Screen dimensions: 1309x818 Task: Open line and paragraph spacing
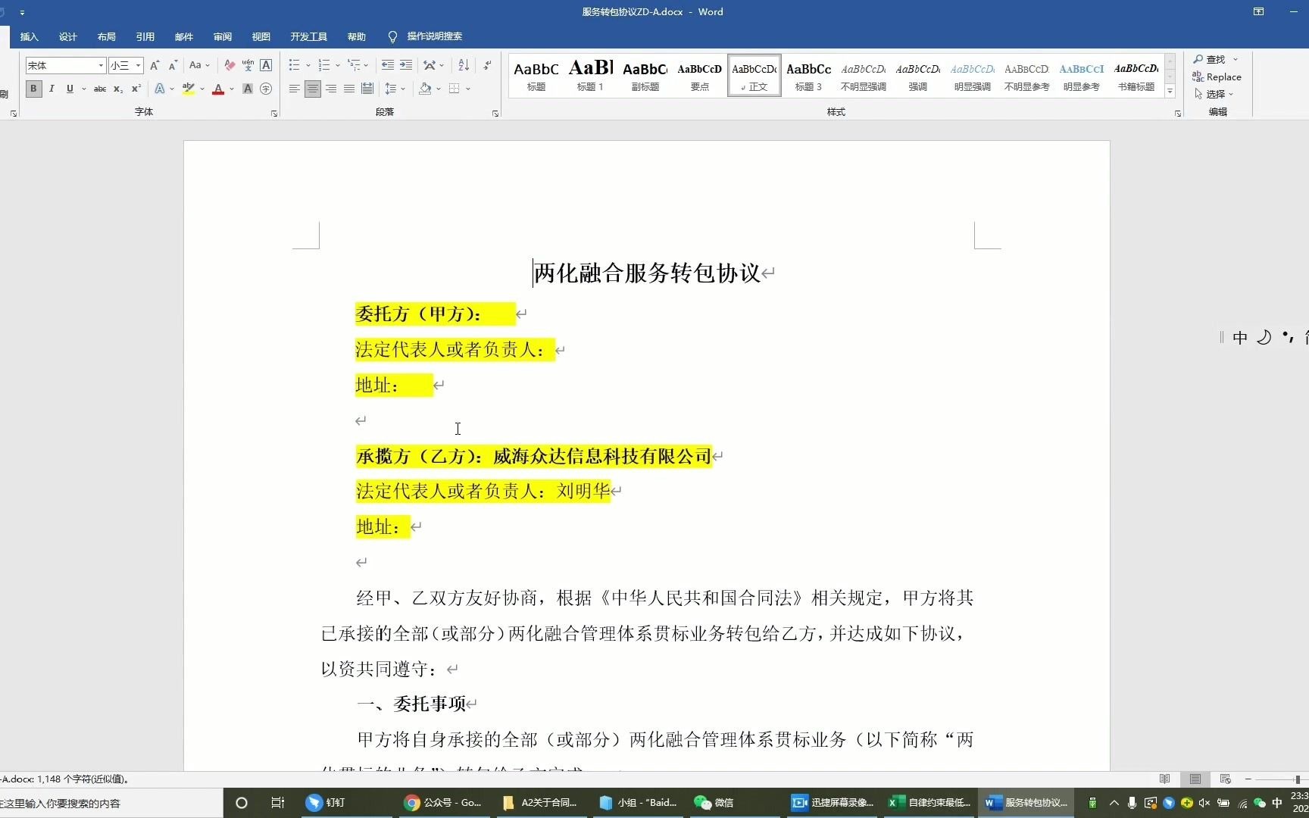tap(391, 89)
